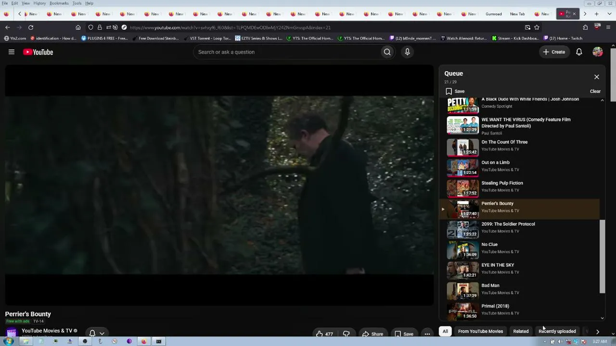
Task: Open the YouTube Movies & TV channel avatar
Action: 11,333
